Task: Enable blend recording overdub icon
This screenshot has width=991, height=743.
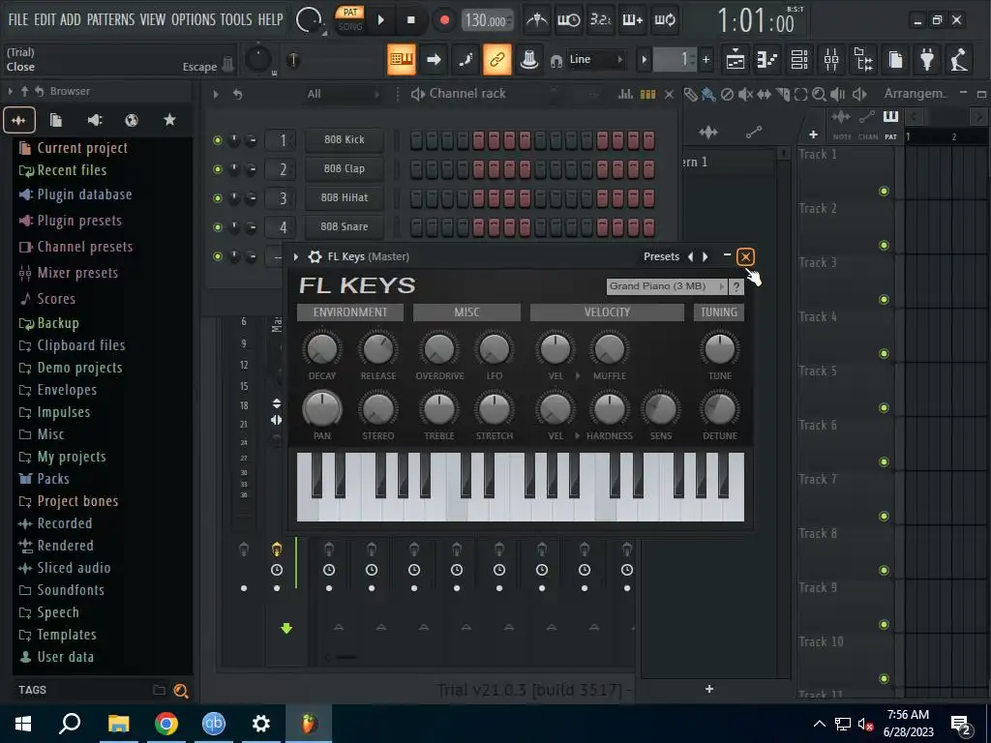Action: (x=633, y=20)
